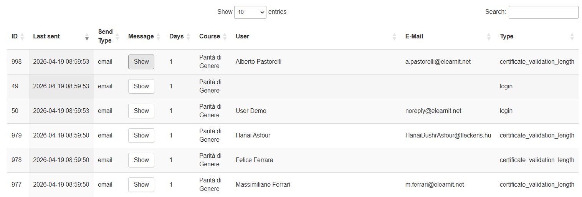Sort by E-Mail column arrows

pos(489,36)
